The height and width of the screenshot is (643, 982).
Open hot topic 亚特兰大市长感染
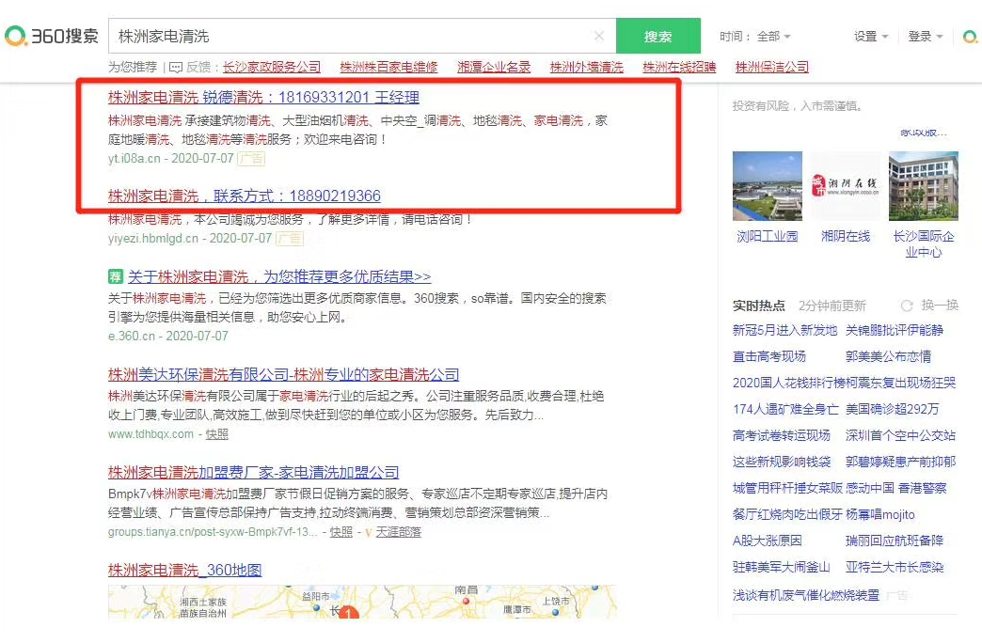(895, 567)
